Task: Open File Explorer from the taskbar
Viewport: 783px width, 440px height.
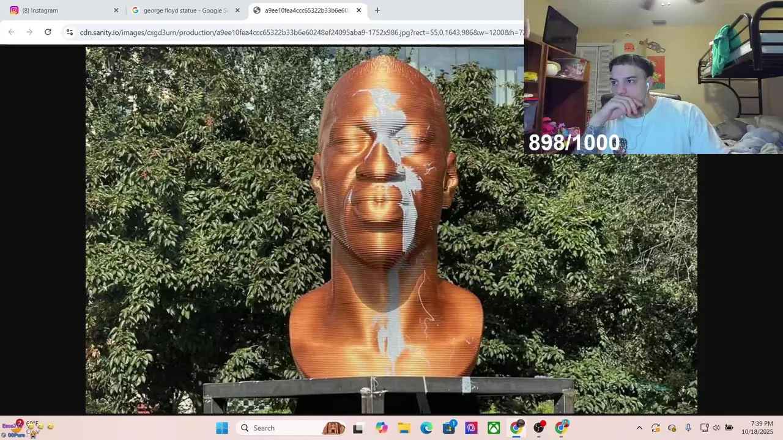Action: (404, 428)
